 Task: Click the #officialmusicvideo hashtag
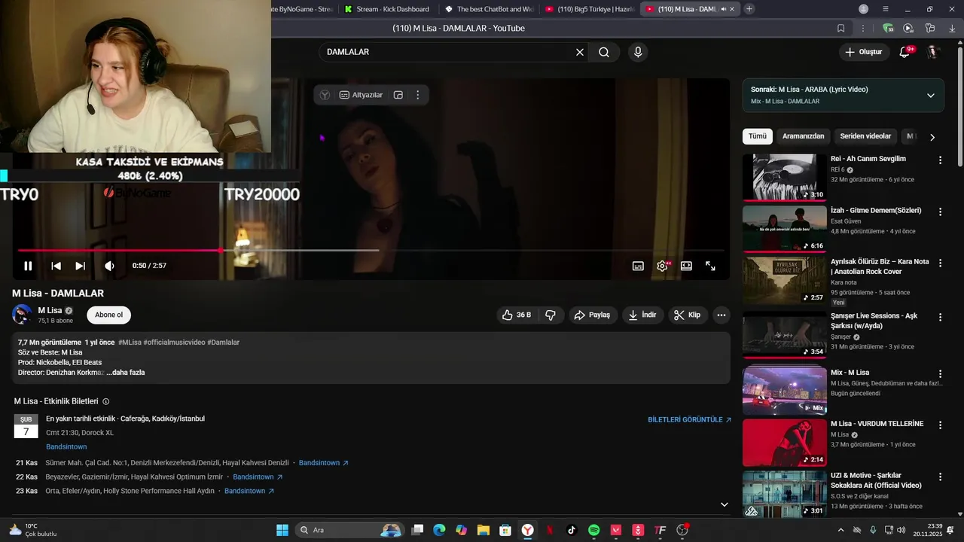tap(174, 343)
